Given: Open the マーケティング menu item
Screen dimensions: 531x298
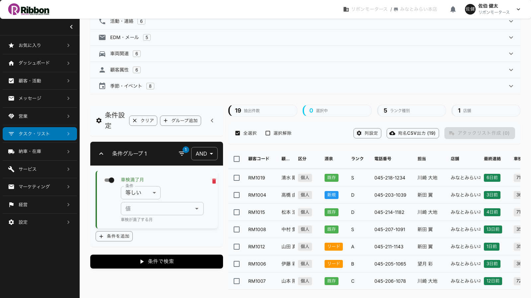Looking at the screenshot, I should click(40, 187).
